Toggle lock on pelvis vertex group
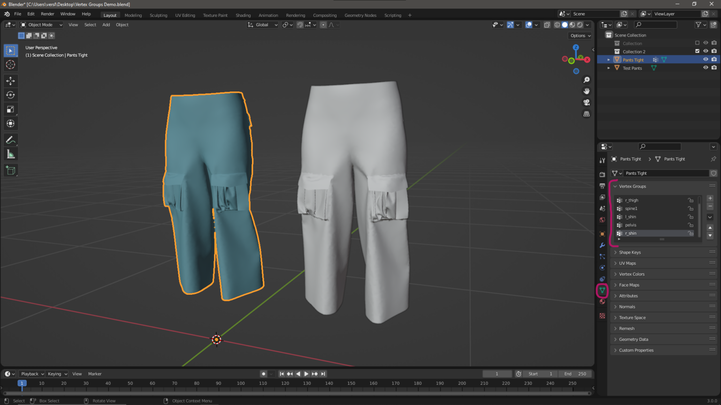This screenshot has height=405, width=721. 690,225
